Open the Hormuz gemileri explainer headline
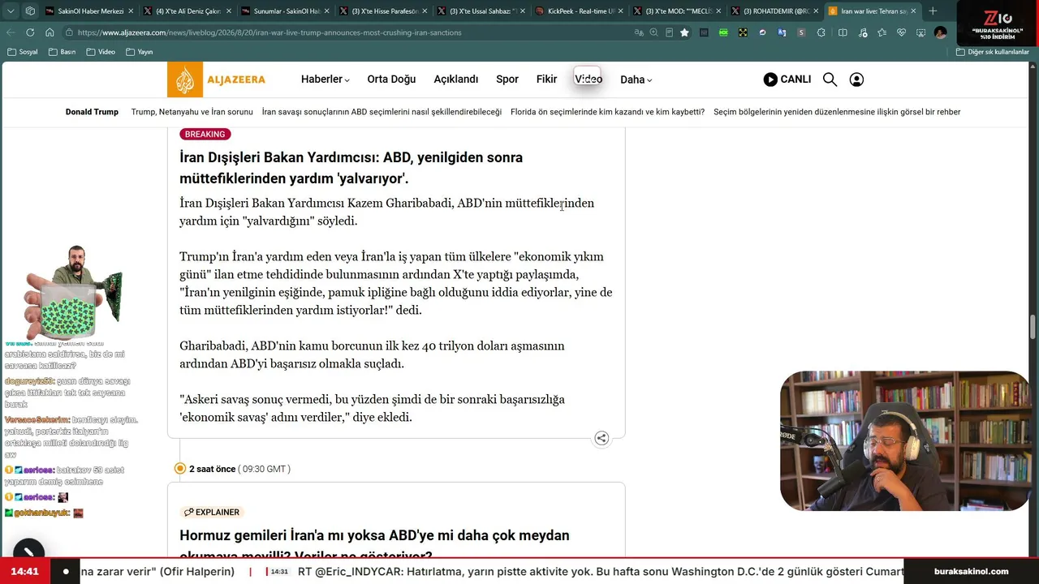The width and height of the screenshot is (1039, 584). coord(374,545)
